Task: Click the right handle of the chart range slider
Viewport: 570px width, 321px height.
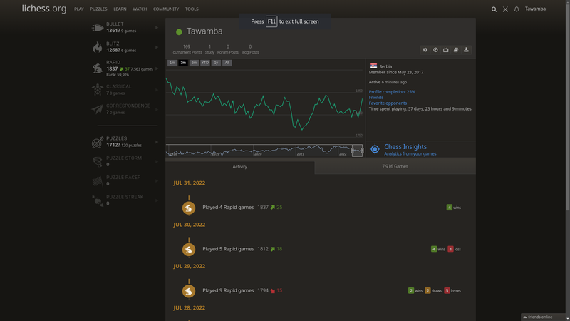Action: coord(362,151)
